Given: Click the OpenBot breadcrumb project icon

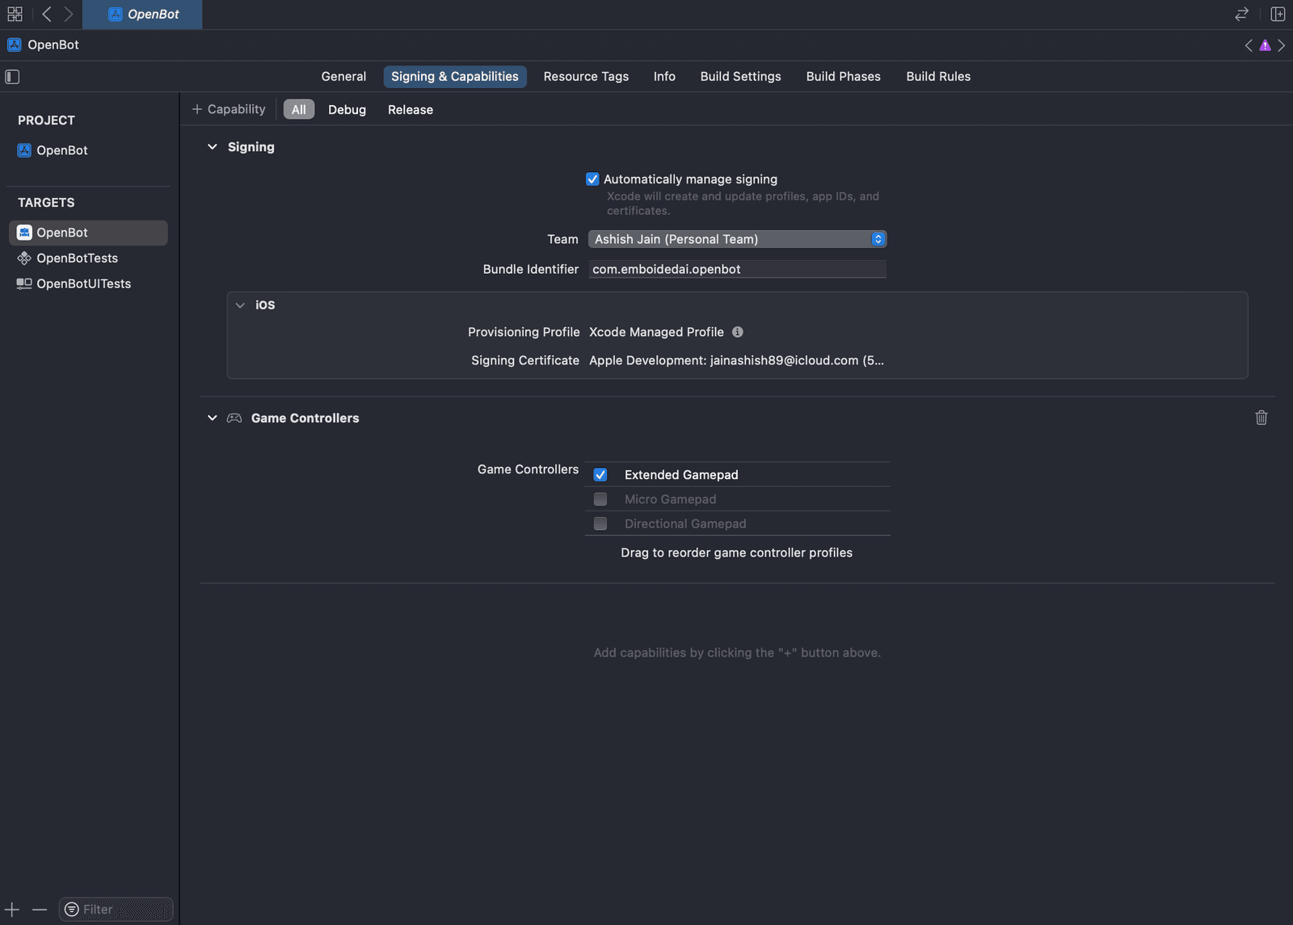Looking at the screenshot, I should pos(15,45).
